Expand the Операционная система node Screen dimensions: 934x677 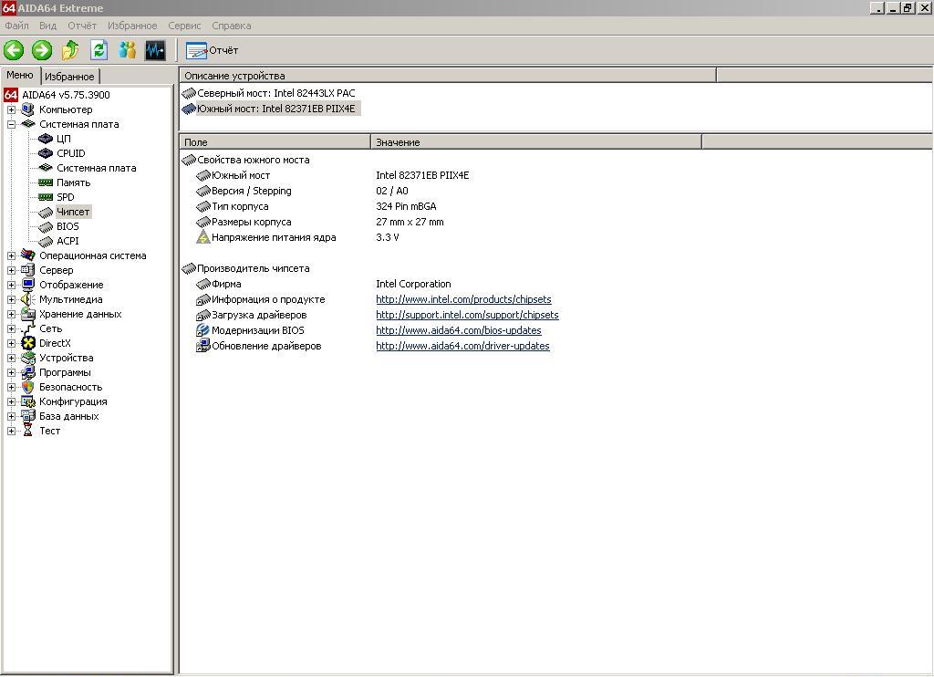[11, 255]
